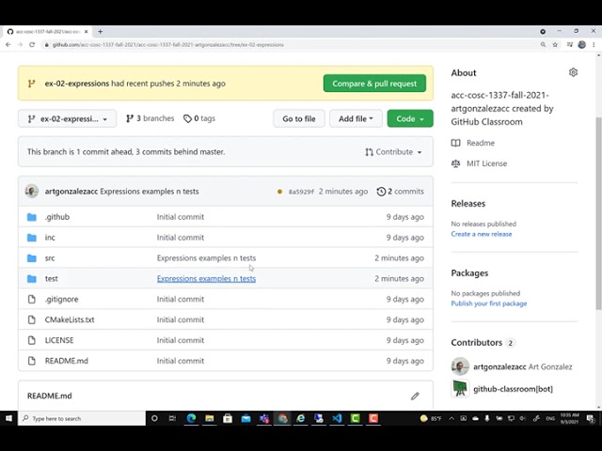Open Microsoft Edge from taskbar
The height and width of the screenshot is (451, 602).
pos(191,418)
